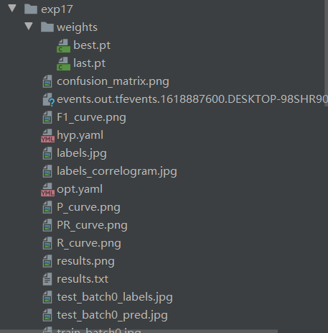Click the results.txt text file icon
Image resolution: width=328 pixels, height=333 pixels.
[47, 279]
